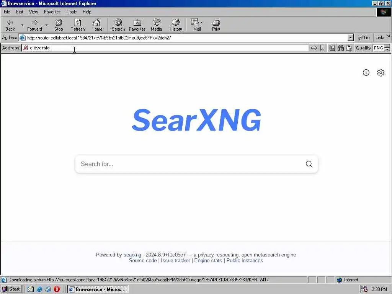Open the Engine stats link
This screenshot has height=294, width=392.
[x=208, y=260]
